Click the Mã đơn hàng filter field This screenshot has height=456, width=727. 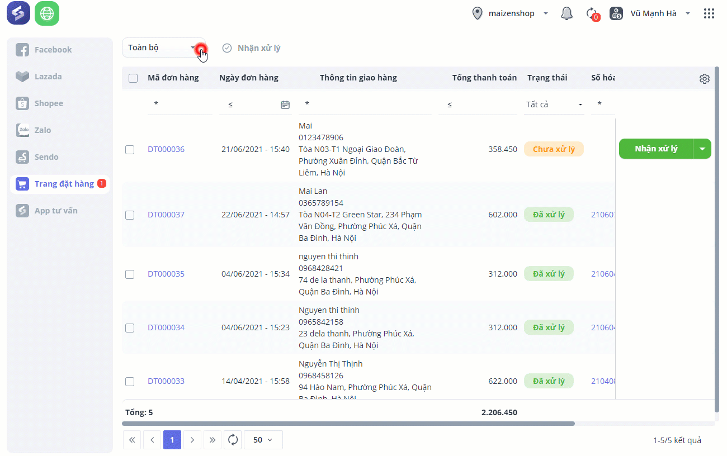(180, 104)
